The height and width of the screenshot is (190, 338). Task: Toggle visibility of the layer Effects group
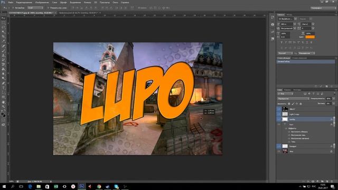coord(286,128)
